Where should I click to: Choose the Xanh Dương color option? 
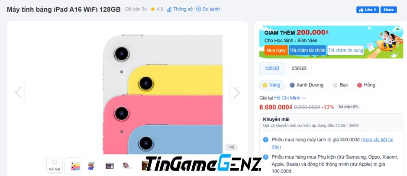click(x=307, y=85)
